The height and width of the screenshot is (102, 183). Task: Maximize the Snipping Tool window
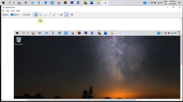coord(174,7)
